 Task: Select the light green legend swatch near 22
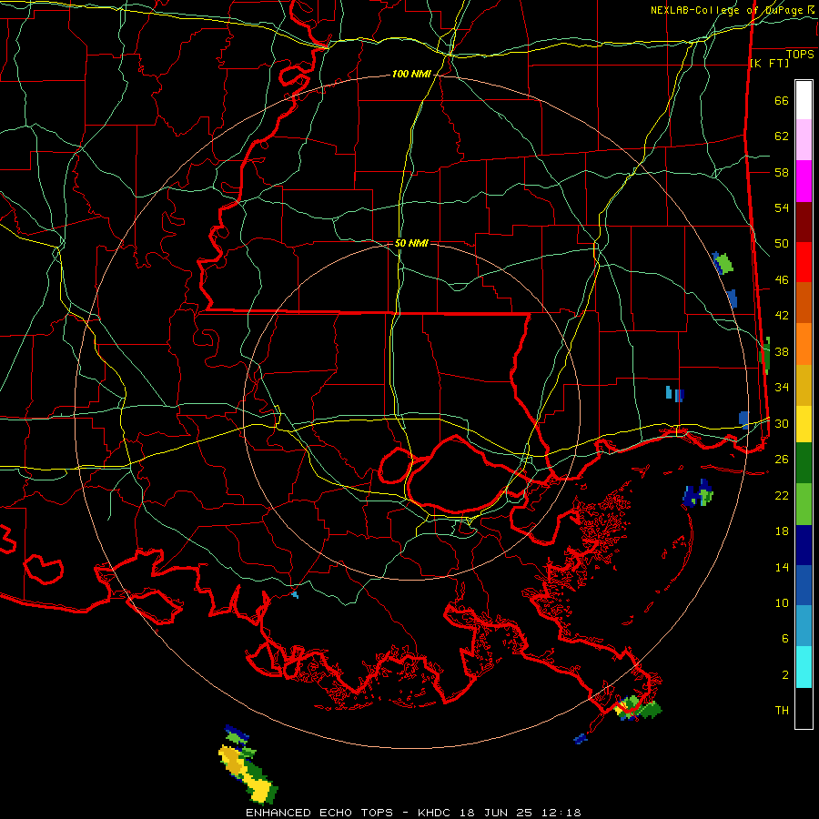tap(804, 504)
